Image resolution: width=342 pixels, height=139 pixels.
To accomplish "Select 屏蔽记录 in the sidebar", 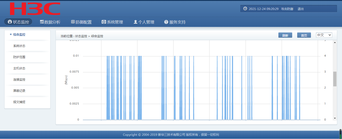I will pos(19,91).
